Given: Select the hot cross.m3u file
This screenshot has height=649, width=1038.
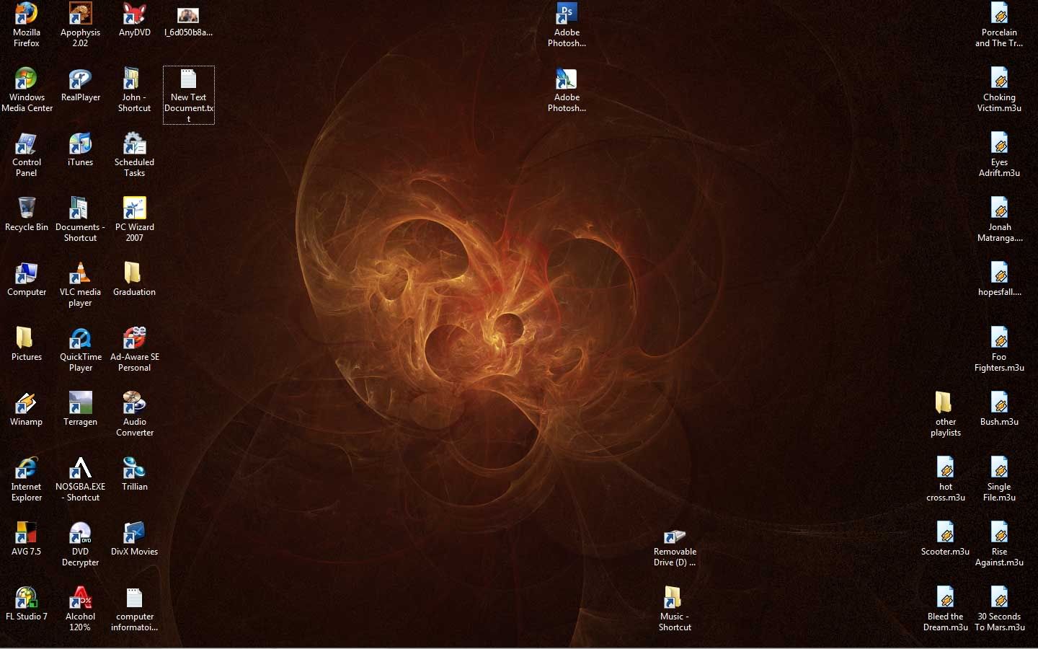Looking at the screenshot, I should click(945, 468).
